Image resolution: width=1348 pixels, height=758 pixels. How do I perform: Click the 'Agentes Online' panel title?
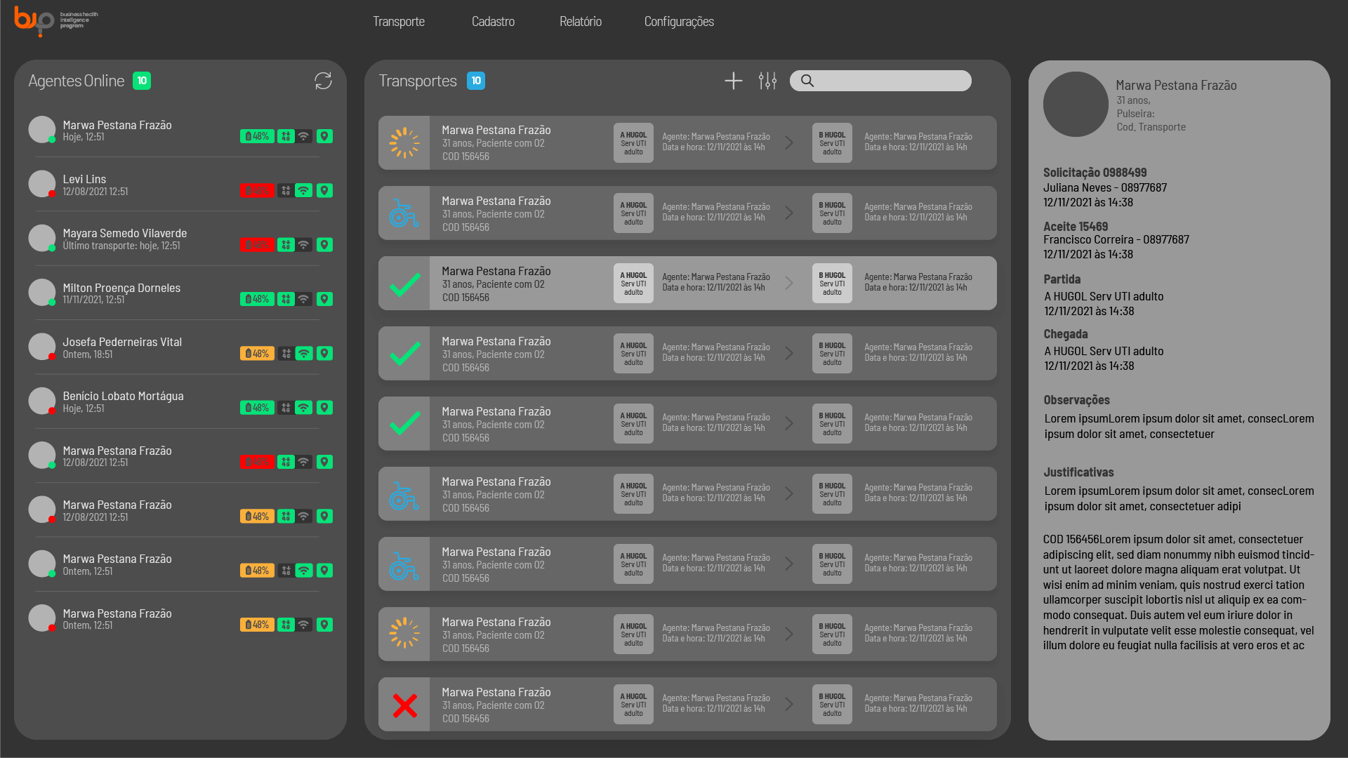tap(76, 81)
